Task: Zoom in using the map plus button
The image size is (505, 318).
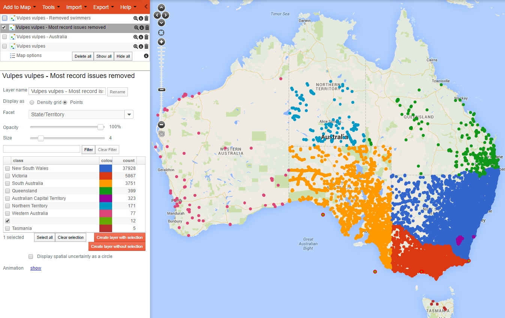Action: (161, 42)
